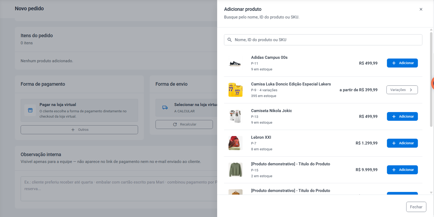This screenshot has height=217, width=434.
Task: Click the search magnifier icon
Action: click(x=230, y=40)
